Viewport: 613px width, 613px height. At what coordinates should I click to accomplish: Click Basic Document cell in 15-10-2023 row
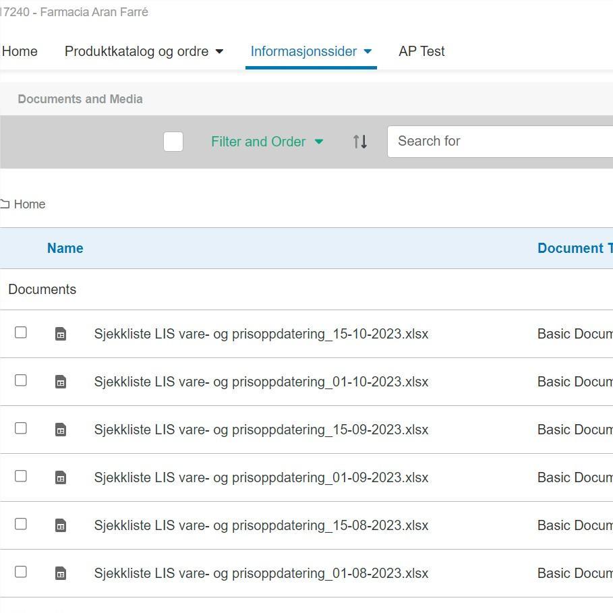tap(575, 334)
